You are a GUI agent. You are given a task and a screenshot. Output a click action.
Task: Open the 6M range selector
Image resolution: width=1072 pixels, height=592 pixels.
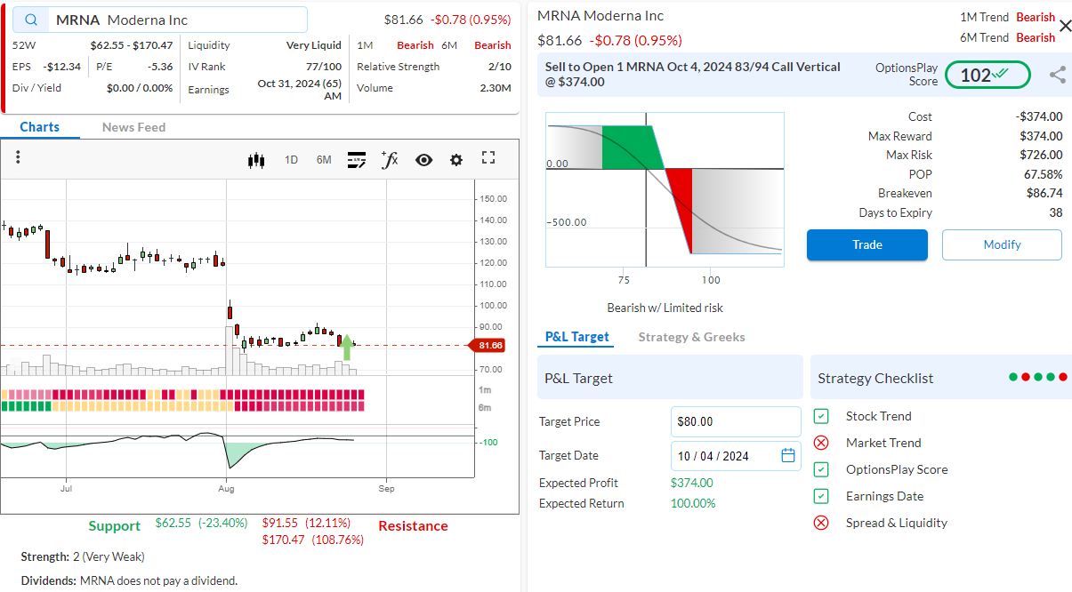324,160
